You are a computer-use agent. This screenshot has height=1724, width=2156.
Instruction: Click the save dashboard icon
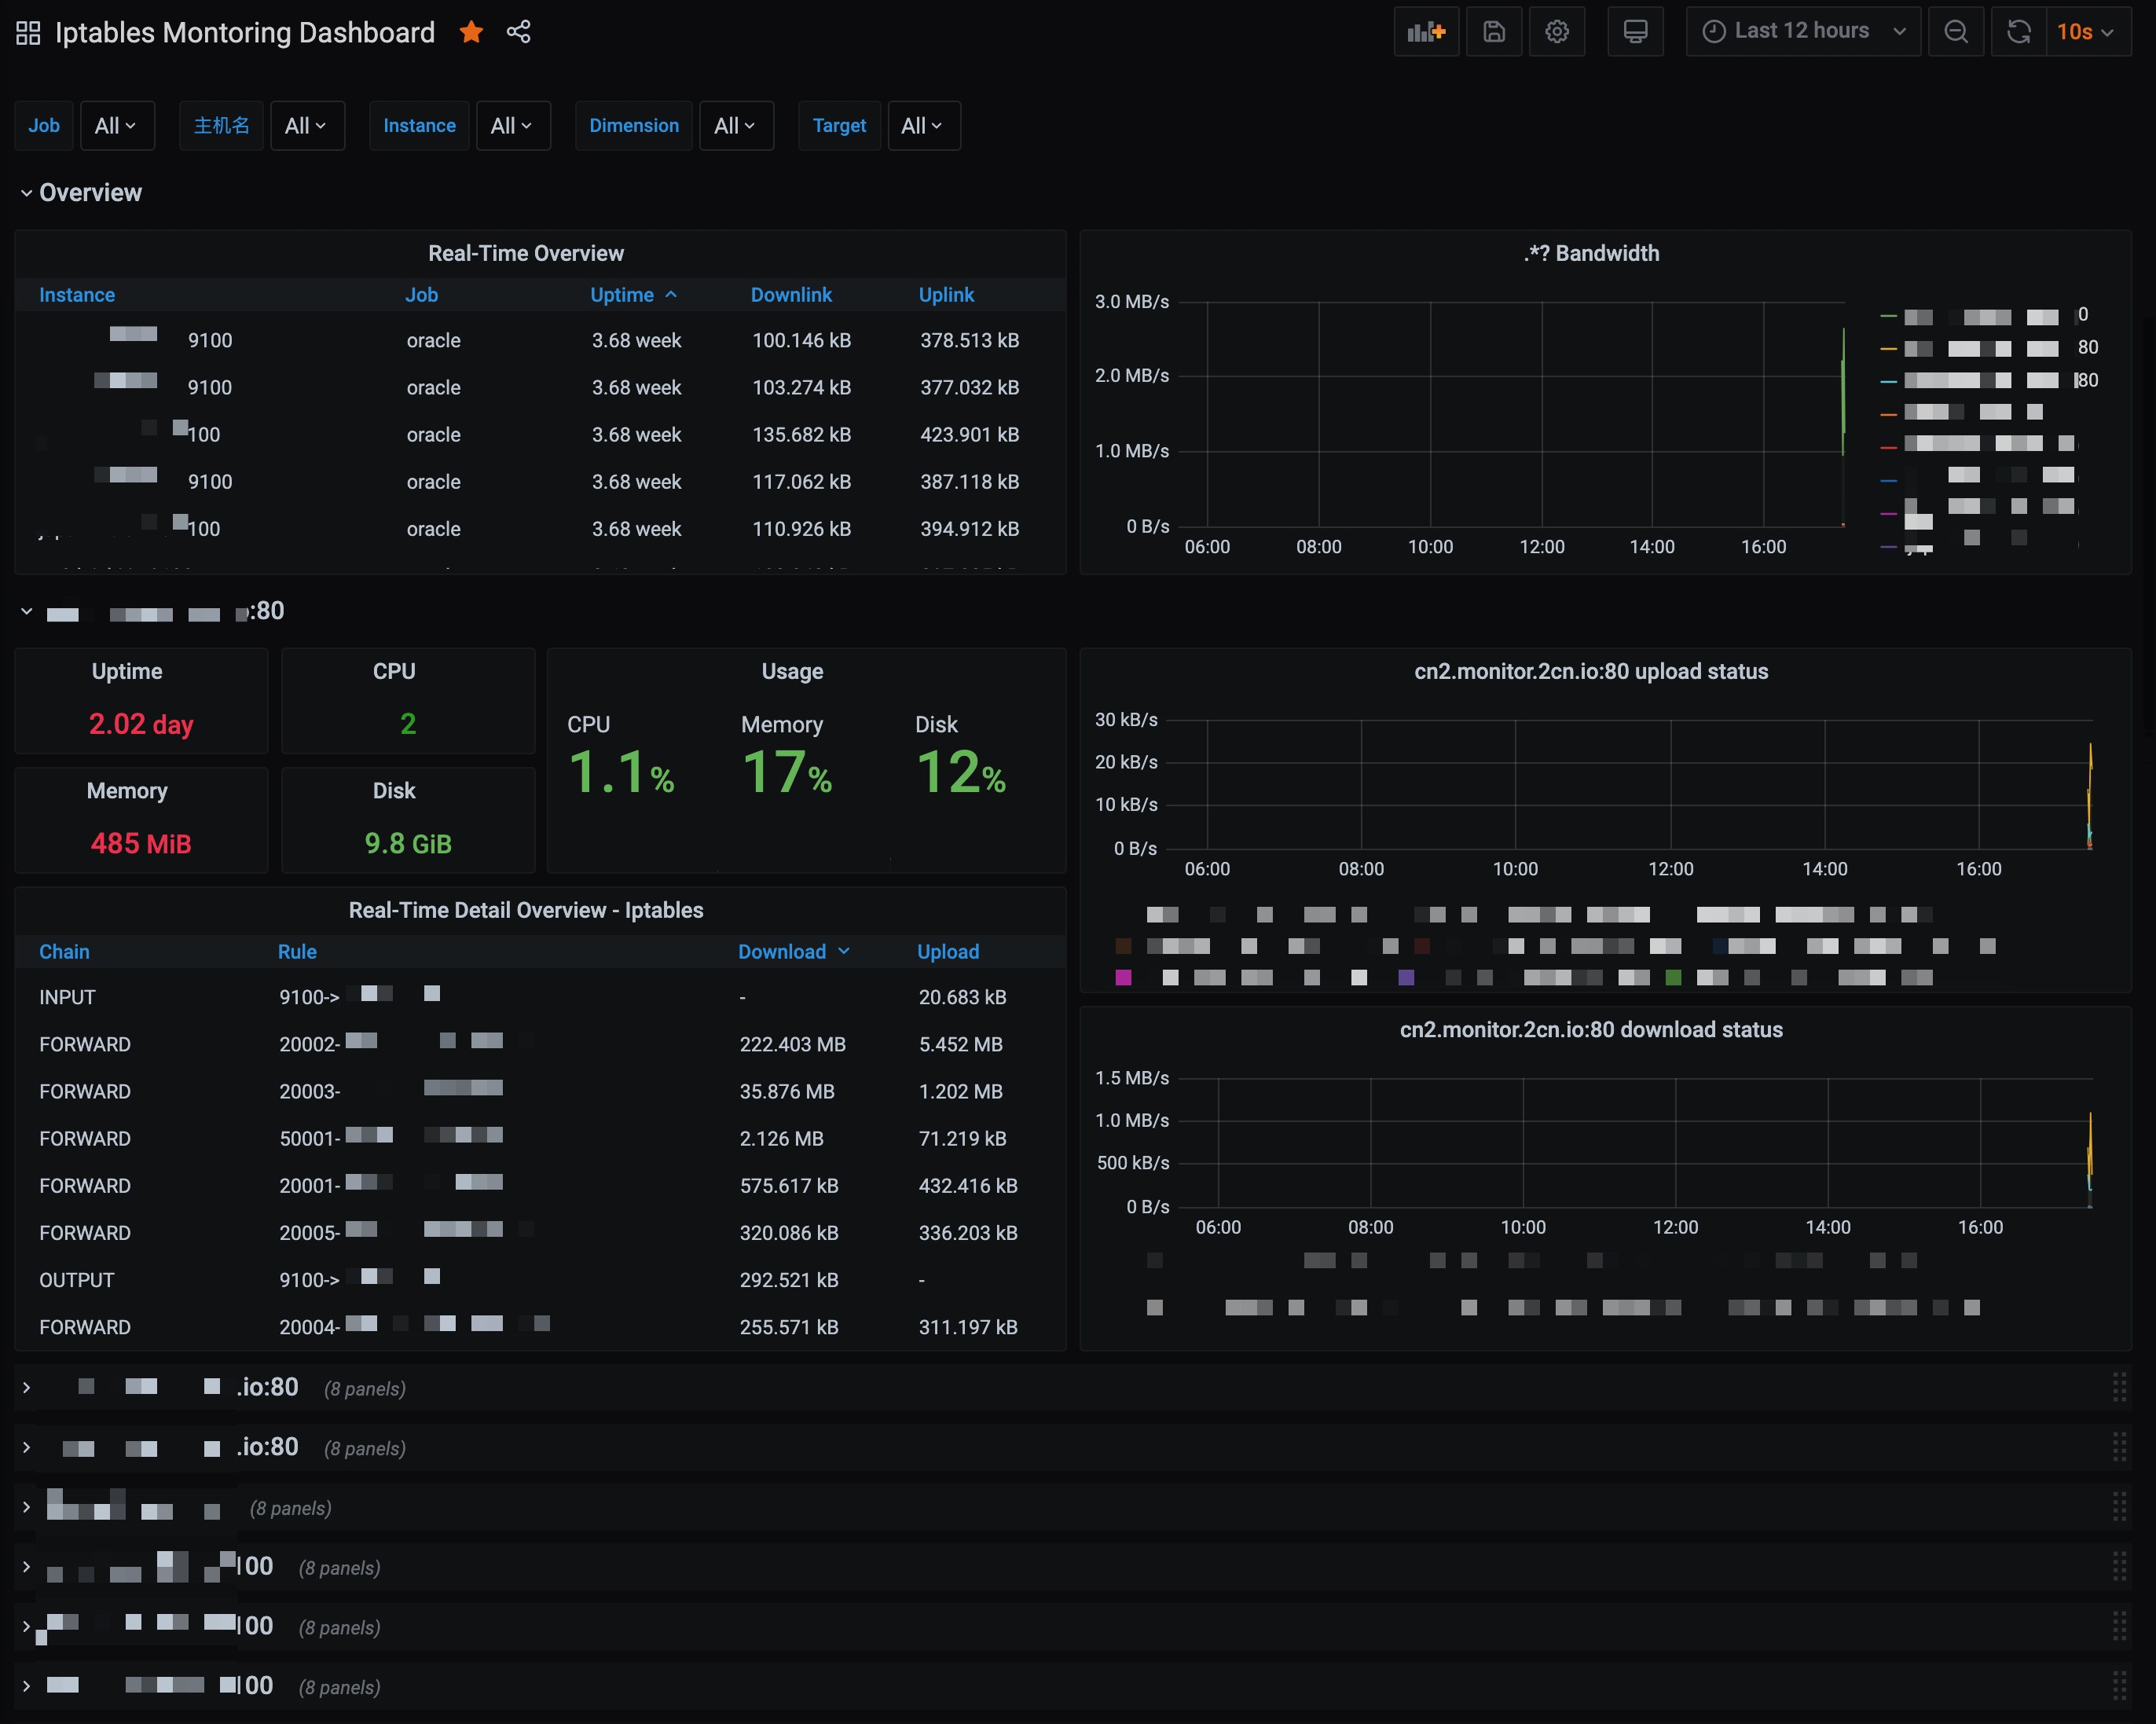click(x=1493, y=32)
